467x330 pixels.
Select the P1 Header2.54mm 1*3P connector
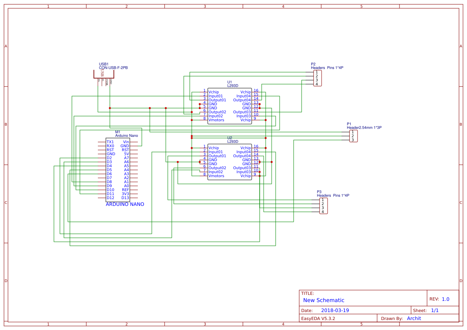353,136
